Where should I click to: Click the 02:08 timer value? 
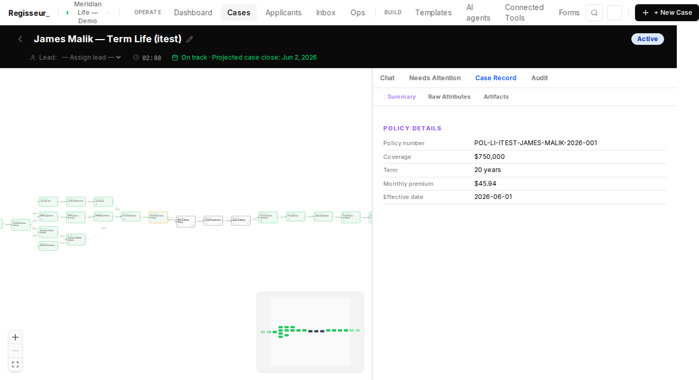[152, 58]
